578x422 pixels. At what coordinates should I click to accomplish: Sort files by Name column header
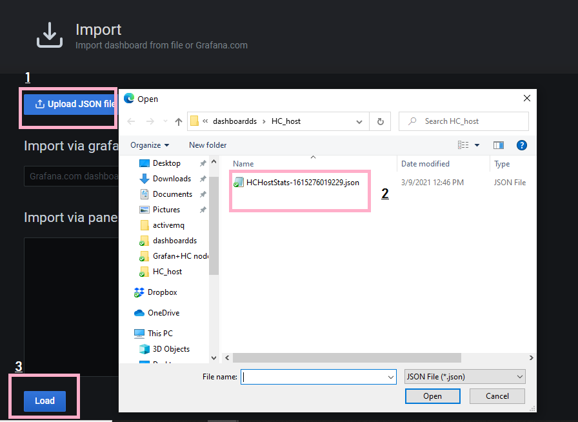[x=243, y=164]
